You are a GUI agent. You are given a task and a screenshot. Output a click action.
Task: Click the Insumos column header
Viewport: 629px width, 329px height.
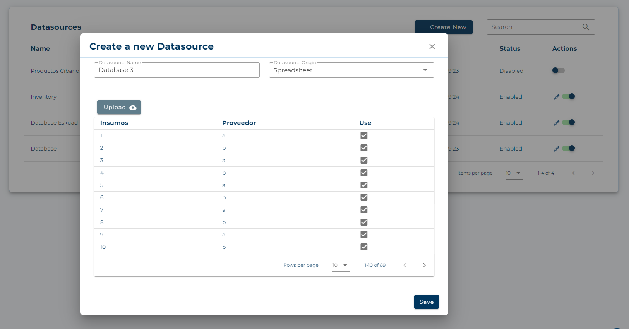point(114,123)
